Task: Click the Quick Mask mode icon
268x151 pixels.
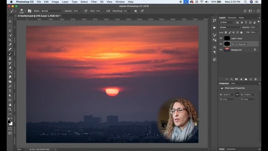Action: pos(10,128)
